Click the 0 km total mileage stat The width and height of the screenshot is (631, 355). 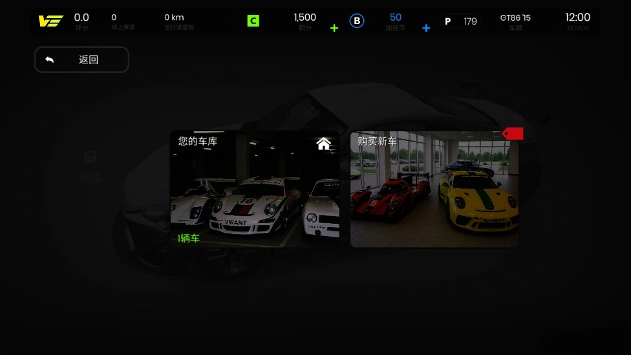[x=178, y=21]
